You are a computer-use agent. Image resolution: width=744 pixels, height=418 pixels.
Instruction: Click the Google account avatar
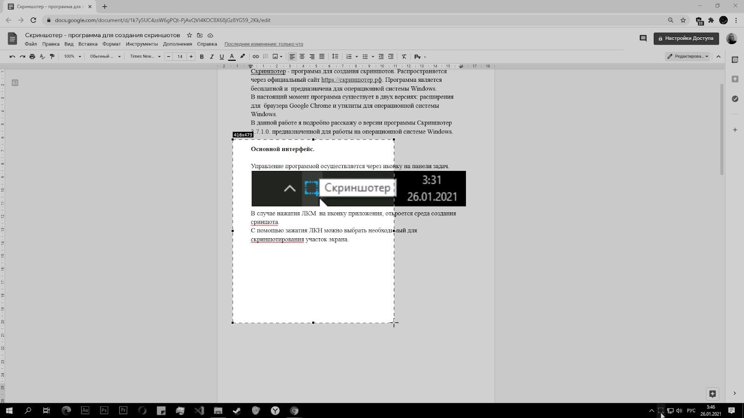coord(731,39)
